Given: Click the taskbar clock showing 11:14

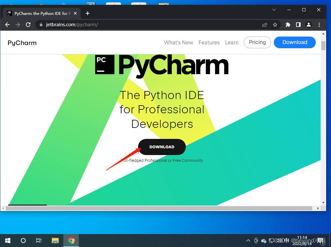Looking at the screenshot, I should click(302, 241).
